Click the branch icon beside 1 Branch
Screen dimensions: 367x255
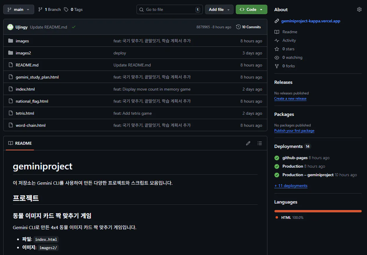click(40, 9)
